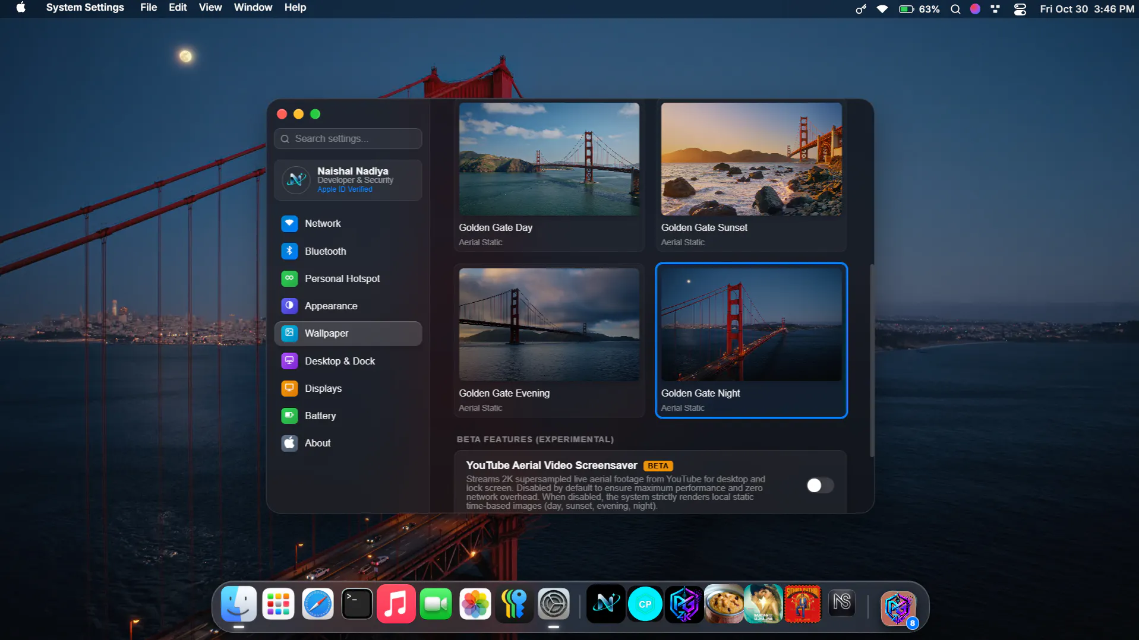The width and height of the screenshot is (1139, 640).
Task: Click the date and time in menu bar
Action: pos(1087,9)
